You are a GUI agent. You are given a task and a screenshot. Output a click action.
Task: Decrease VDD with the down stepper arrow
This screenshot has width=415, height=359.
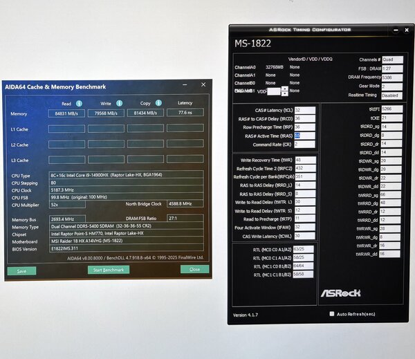[x=285, y=93]
